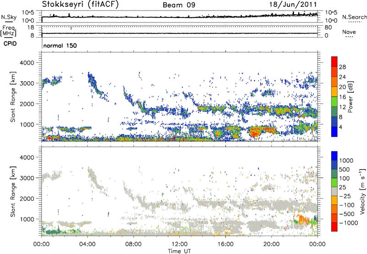Screen dimensions: 367x254
Task: Select the red bottom segment of Velocity colorbar
Action: [334, 227]
